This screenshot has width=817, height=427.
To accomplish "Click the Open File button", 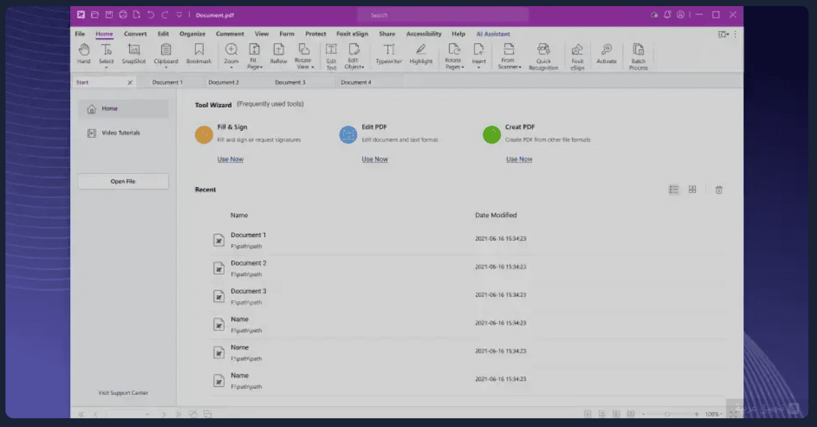I will tap(123, 182).
